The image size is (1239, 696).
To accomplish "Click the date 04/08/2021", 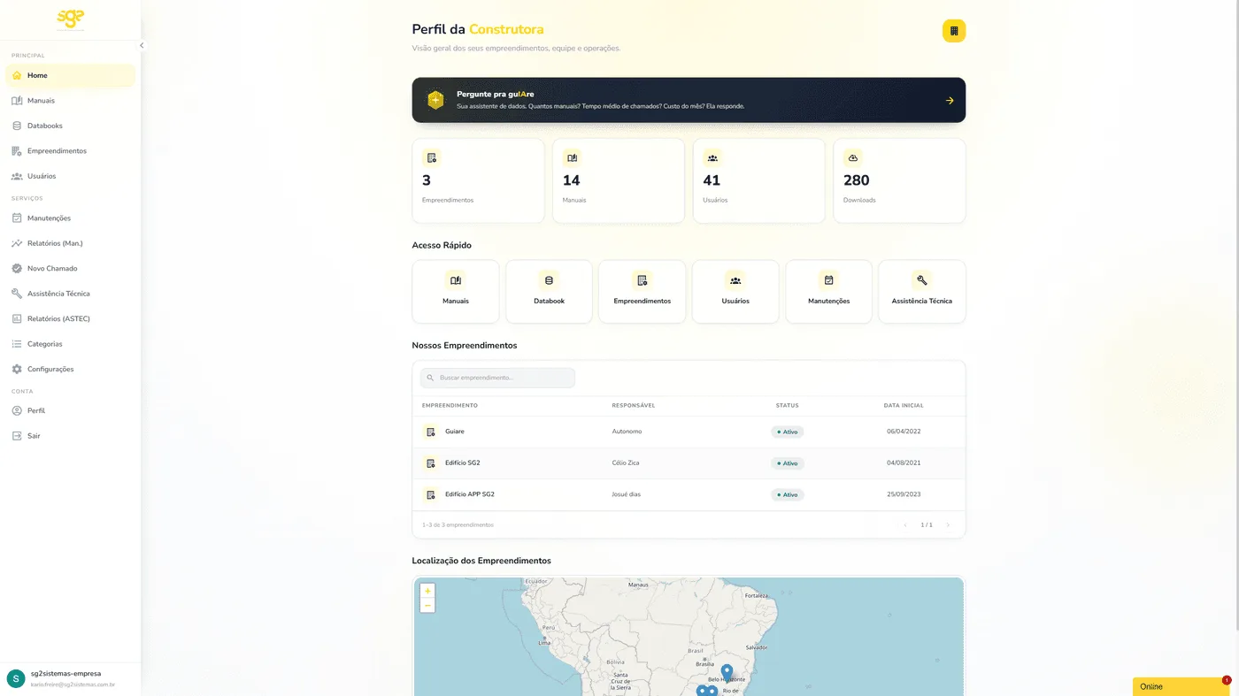I will coord(904,463).
